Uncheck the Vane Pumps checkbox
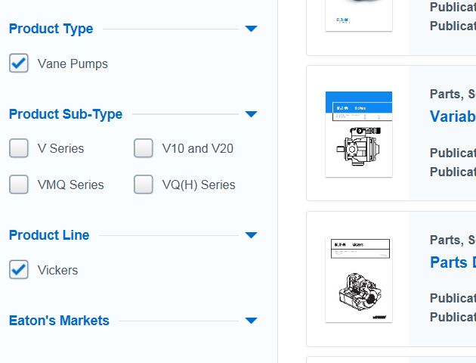Screen dimensions: 476x363 19,64
